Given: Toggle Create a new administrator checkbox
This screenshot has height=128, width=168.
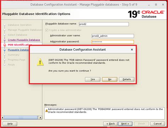Looking at the screenshot, I should point(47,30).
